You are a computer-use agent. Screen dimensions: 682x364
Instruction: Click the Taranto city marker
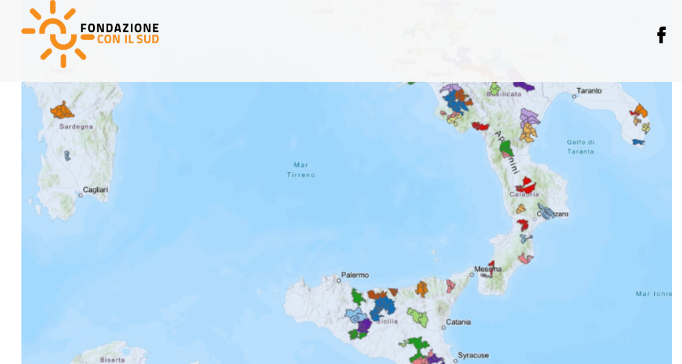pyautogui.click(x=574, y=96)
